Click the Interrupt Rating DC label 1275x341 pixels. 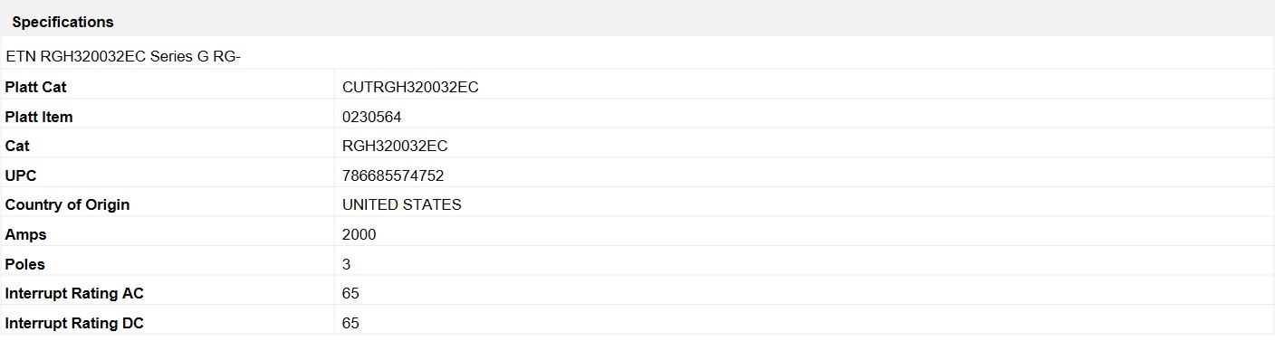tap(74, 323)
